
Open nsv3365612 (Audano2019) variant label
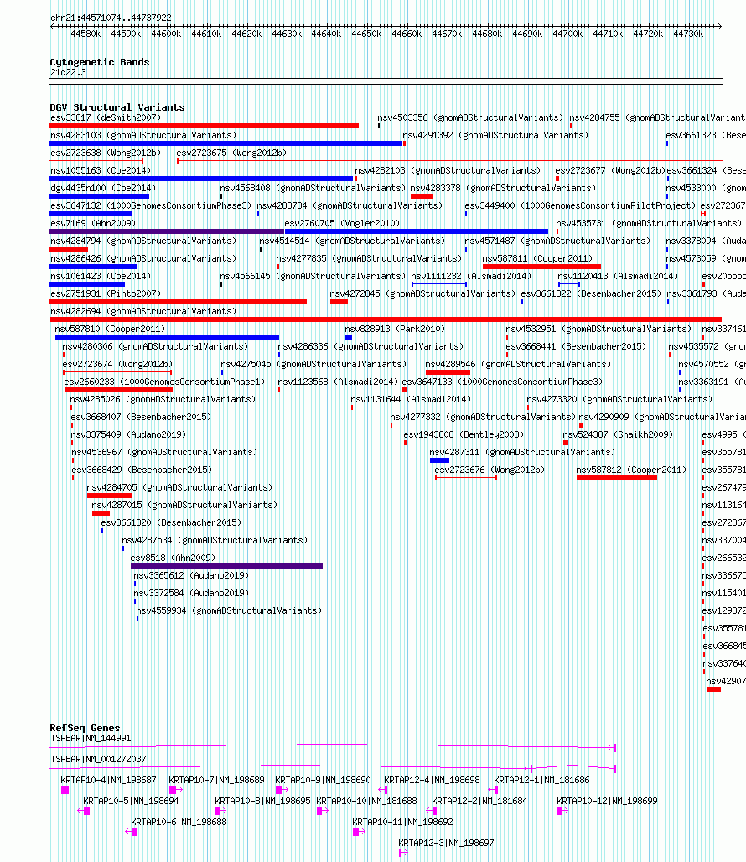[x=191, y=575]
